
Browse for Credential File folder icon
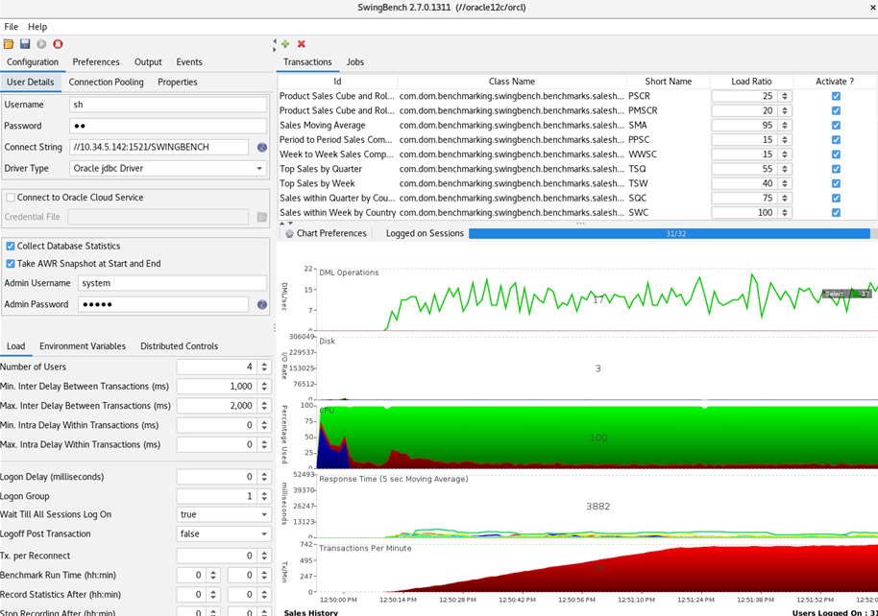coord(262,217)
